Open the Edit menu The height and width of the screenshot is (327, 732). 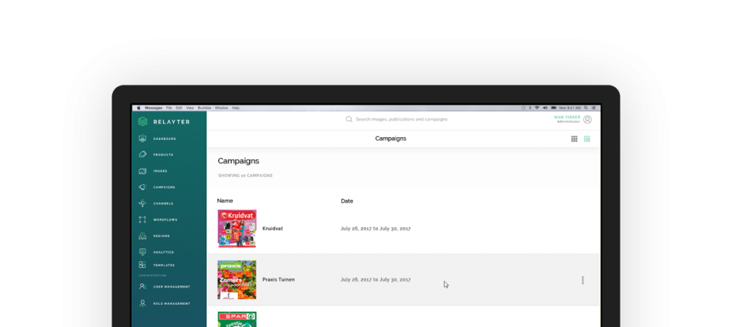click(179, 108)
